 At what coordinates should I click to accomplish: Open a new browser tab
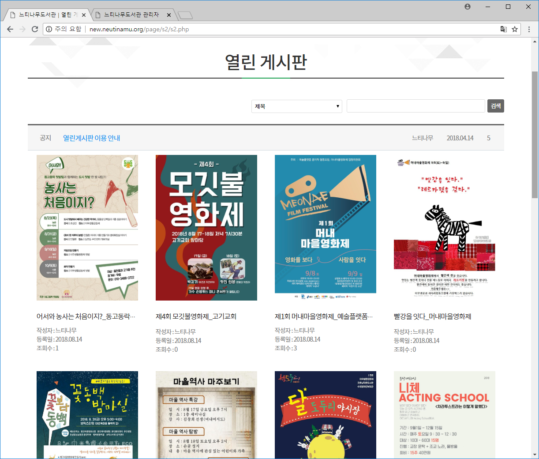(x=185, y=15)
